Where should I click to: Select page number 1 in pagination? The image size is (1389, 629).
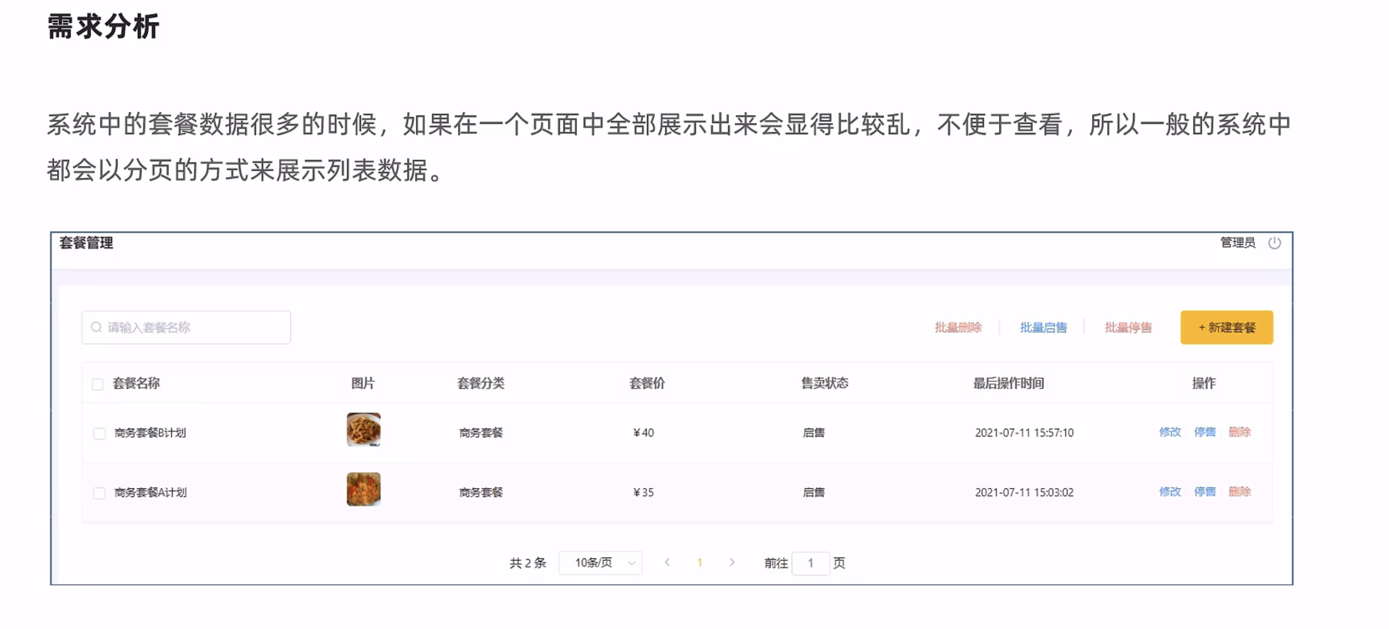(x=699, y=563)
